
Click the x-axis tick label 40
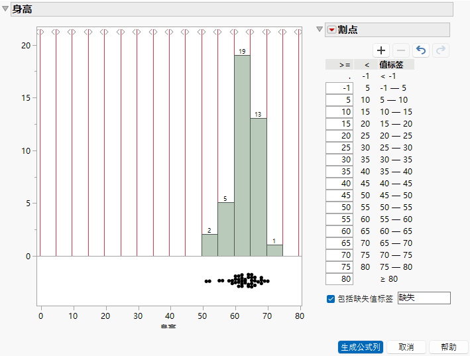pos(170,316)
